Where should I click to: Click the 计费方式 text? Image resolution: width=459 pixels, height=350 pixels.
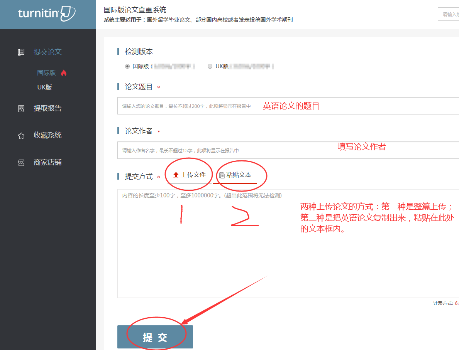tap(443, 303)
